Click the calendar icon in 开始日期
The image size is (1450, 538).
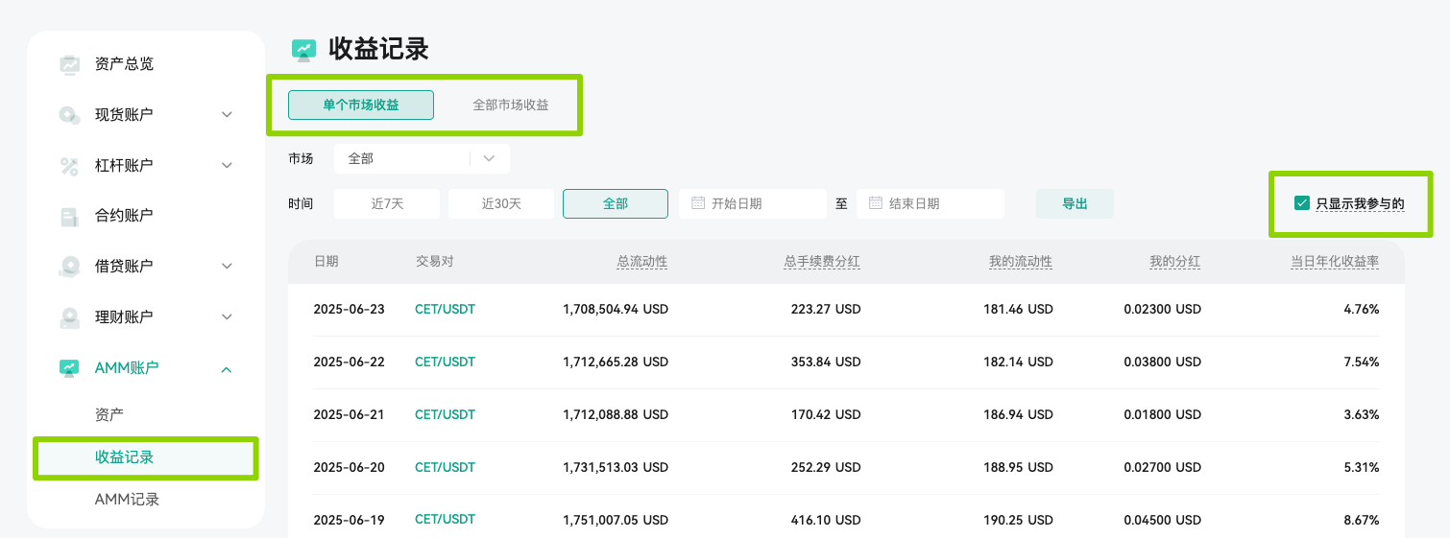coord(698,203)
